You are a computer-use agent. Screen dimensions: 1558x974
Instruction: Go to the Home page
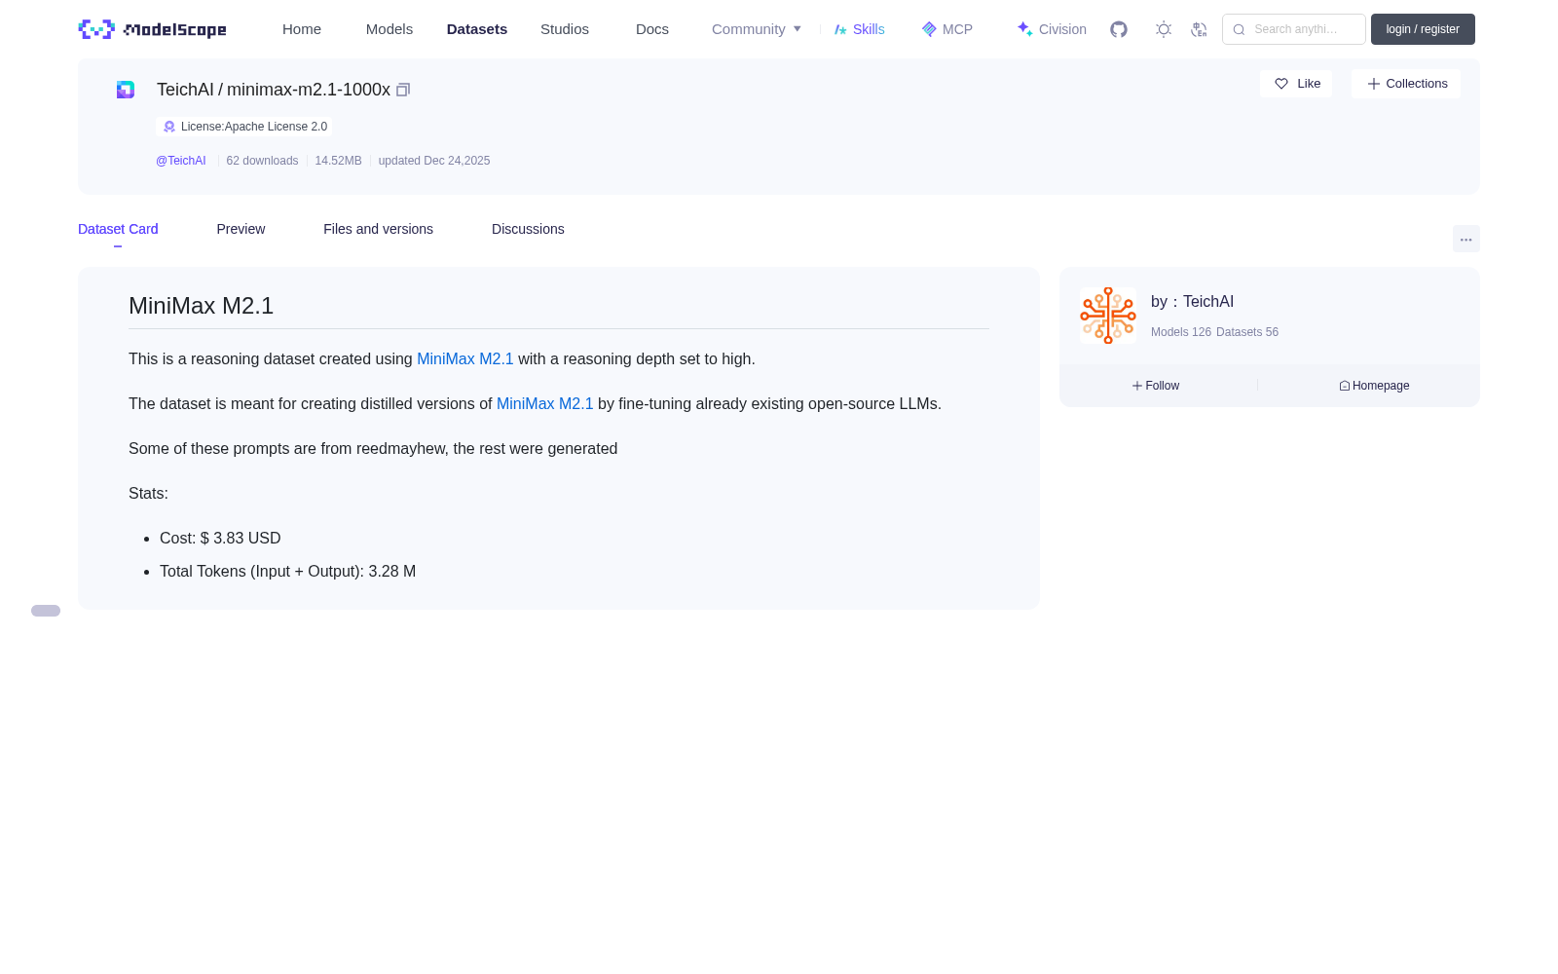click(302, 29)
